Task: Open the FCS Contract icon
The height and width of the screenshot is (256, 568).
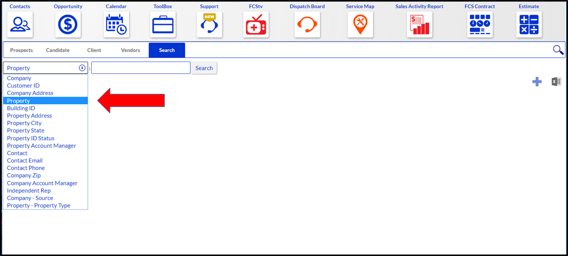Action: point(480,25)
